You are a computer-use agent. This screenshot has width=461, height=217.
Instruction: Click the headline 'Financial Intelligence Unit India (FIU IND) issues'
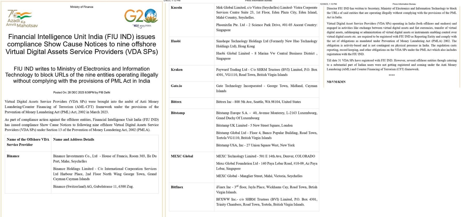point(82,37)
